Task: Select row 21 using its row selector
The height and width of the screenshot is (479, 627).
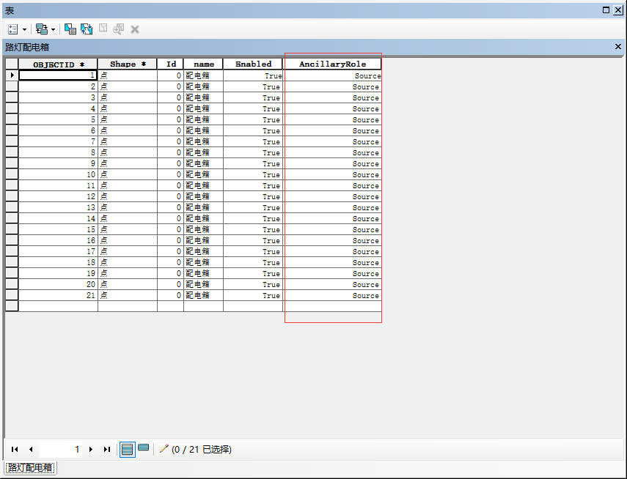Action: 12,295
